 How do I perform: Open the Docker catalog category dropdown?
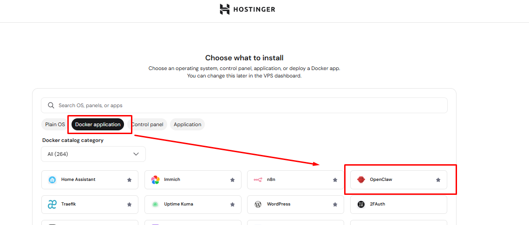(93, 154)
